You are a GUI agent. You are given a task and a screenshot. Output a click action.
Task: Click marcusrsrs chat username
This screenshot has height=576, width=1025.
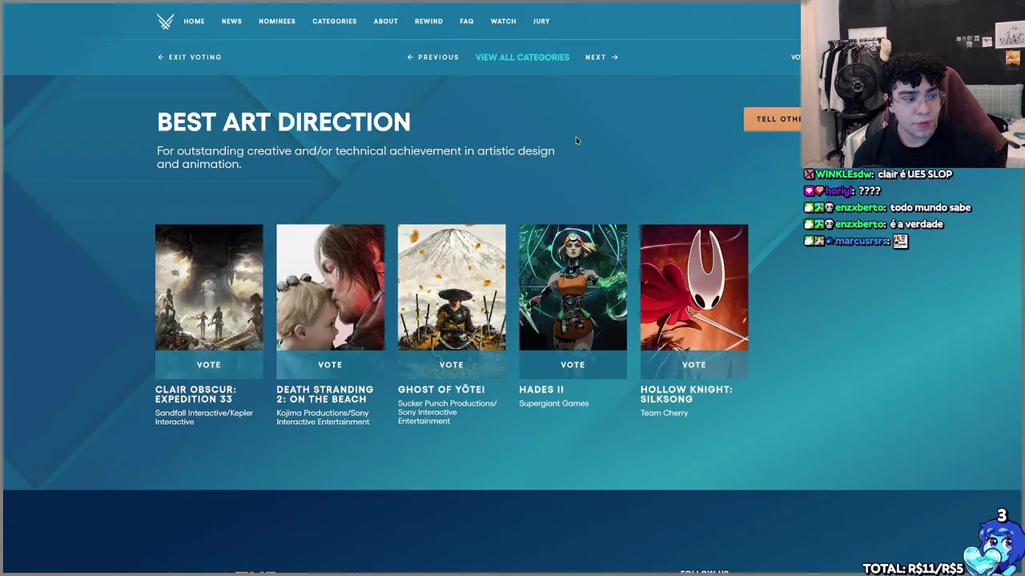click(x=862, y=241)
